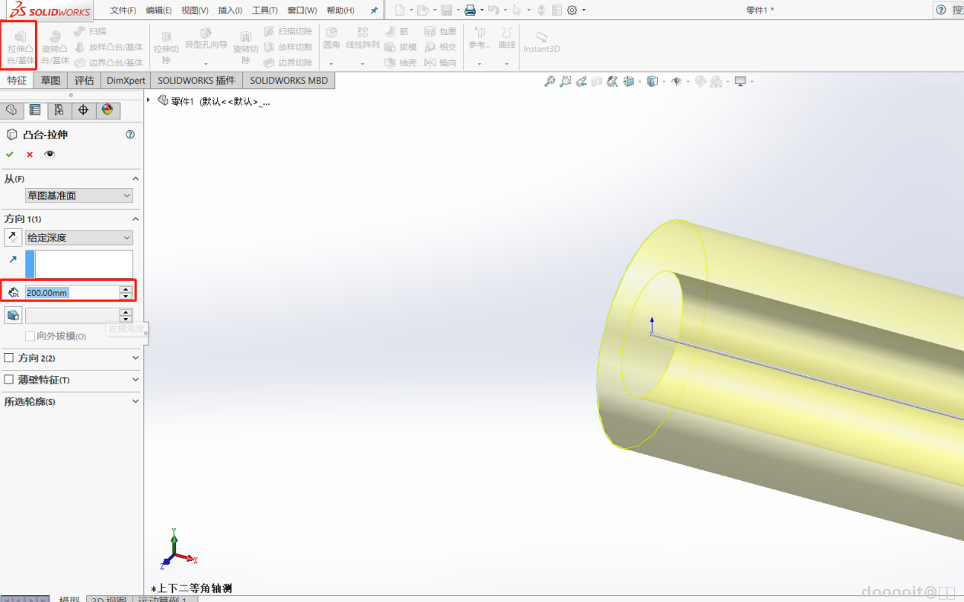Viewport: 964px width, 602px height.
Task: Open the 给定深度 end condition dropdown
Action: pyautogui.click(x=78, y=237)
